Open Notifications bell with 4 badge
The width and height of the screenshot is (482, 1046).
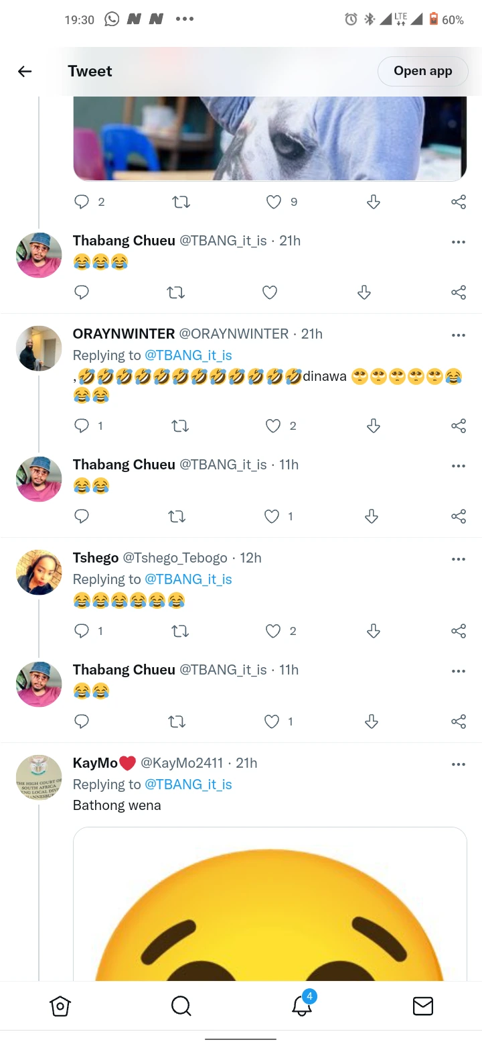click(x=302, y=1005)
